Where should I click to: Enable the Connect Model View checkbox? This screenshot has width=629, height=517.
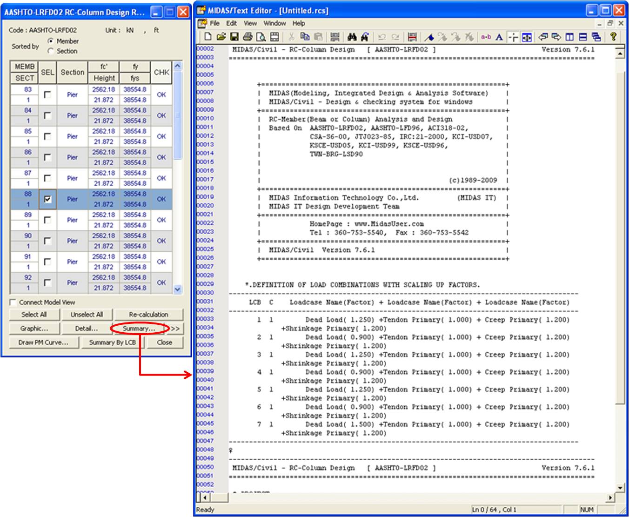[x=13, y=302]
